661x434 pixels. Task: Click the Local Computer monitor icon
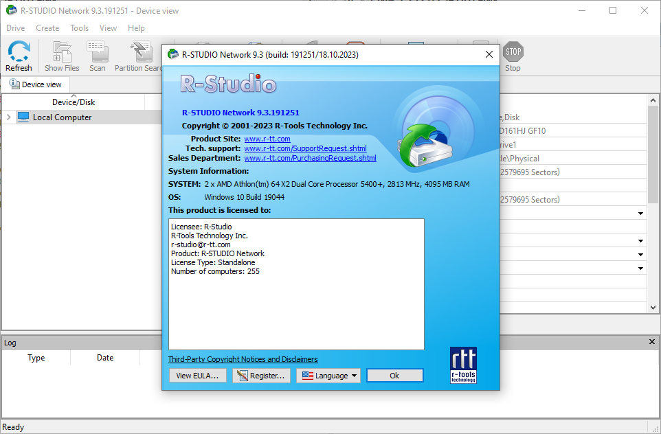23,117
